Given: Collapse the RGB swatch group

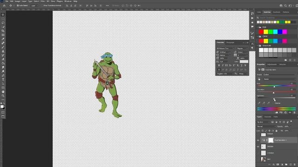Looking at the screenshot, I should (257, 27).
